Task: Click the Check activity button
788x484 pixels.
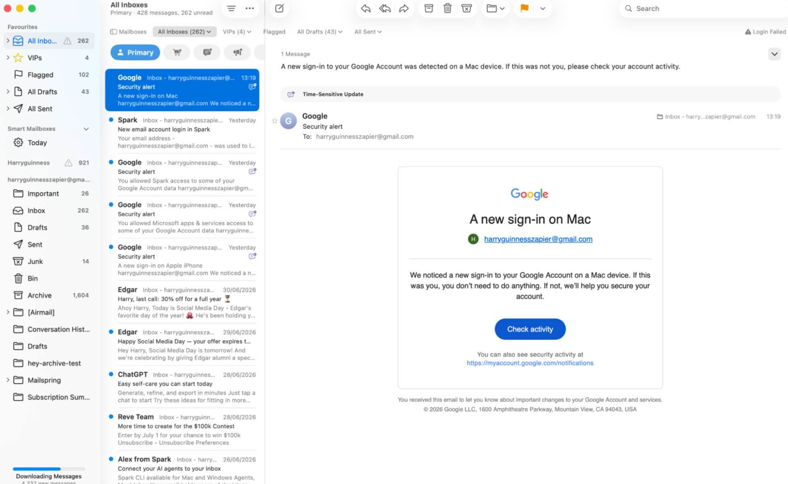Action: click(530, 329)
